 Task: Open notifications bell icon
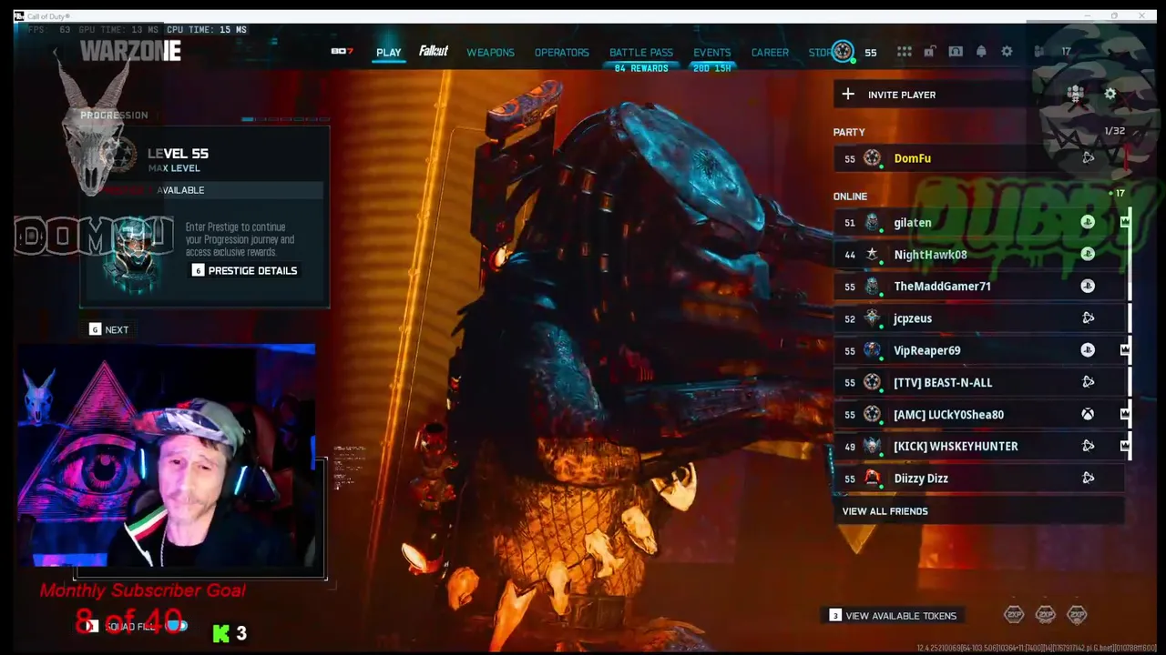[x=981, y=52]
